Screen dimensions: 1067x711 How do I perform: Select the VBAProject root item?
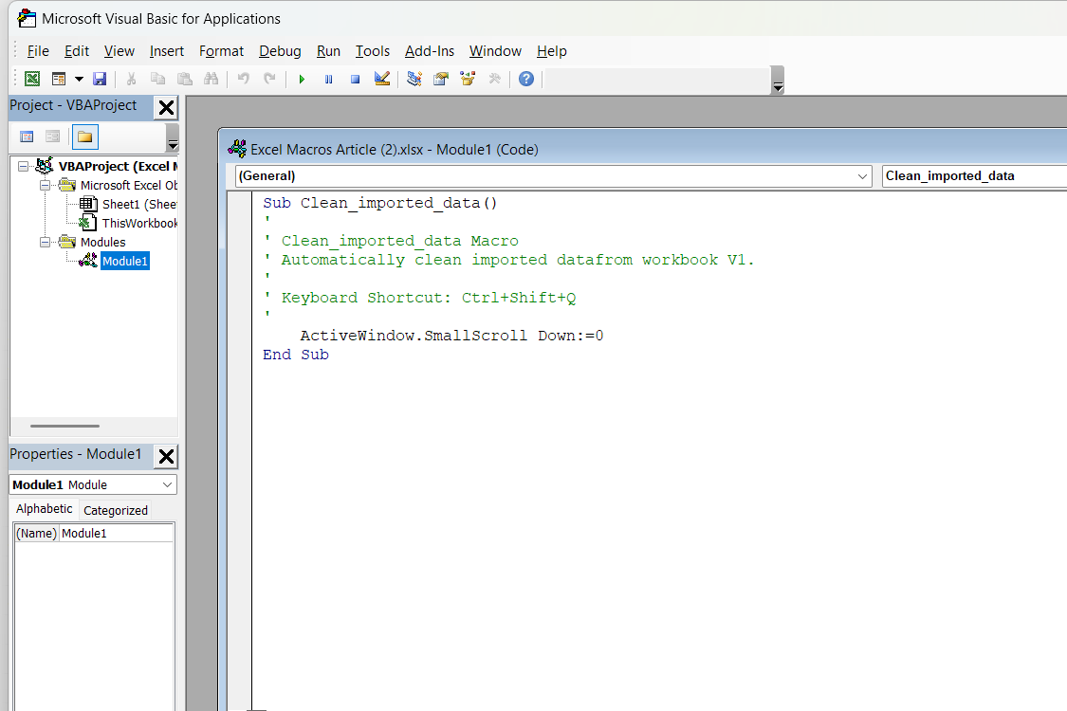[118, 166]
